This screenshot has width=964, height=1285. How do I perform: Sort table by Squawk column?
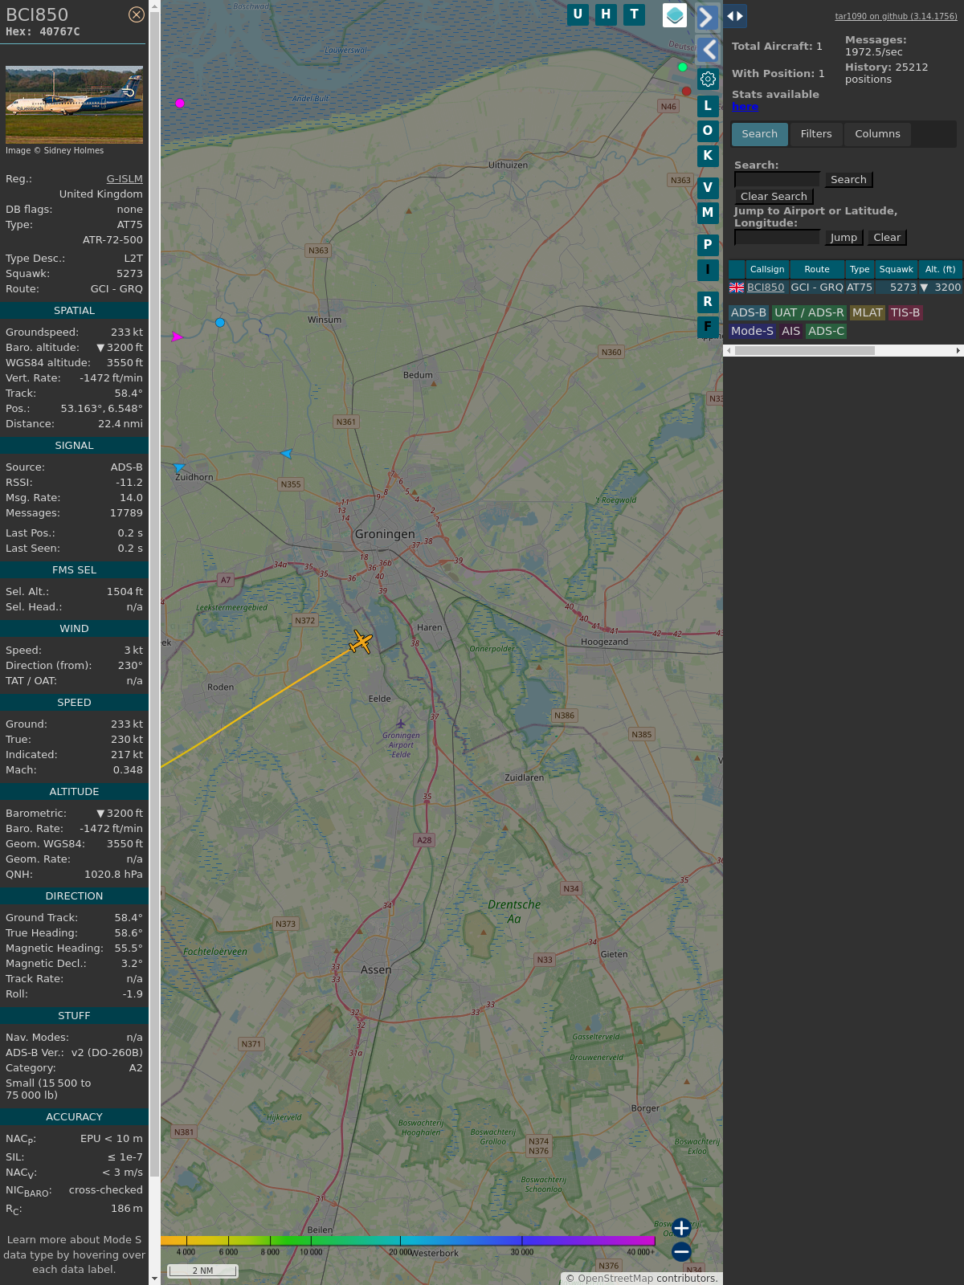(x=896, y=270)
